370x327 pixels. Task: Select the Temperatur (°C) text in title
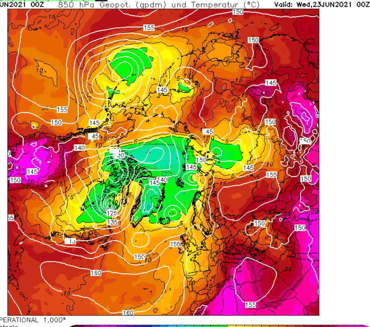(225, 4)
